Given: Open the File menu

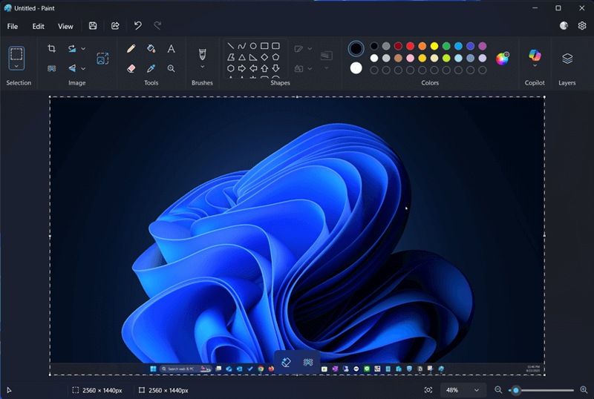Looking at the screenshot, I should tap(13, 26).
